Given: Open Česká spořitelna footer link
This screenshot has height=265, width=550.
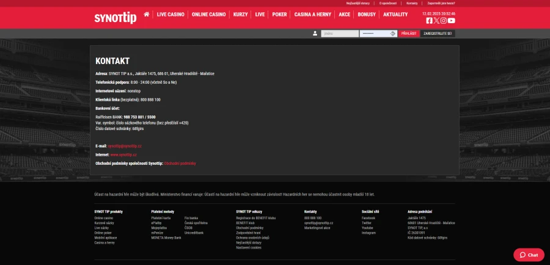Looking at the screenshot, I should pyautogui.click(x=196, y=223).
